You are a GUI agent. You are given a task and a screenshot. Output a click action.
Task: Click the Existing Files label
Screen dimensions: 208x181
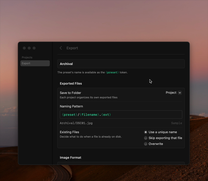pos(69,132)
